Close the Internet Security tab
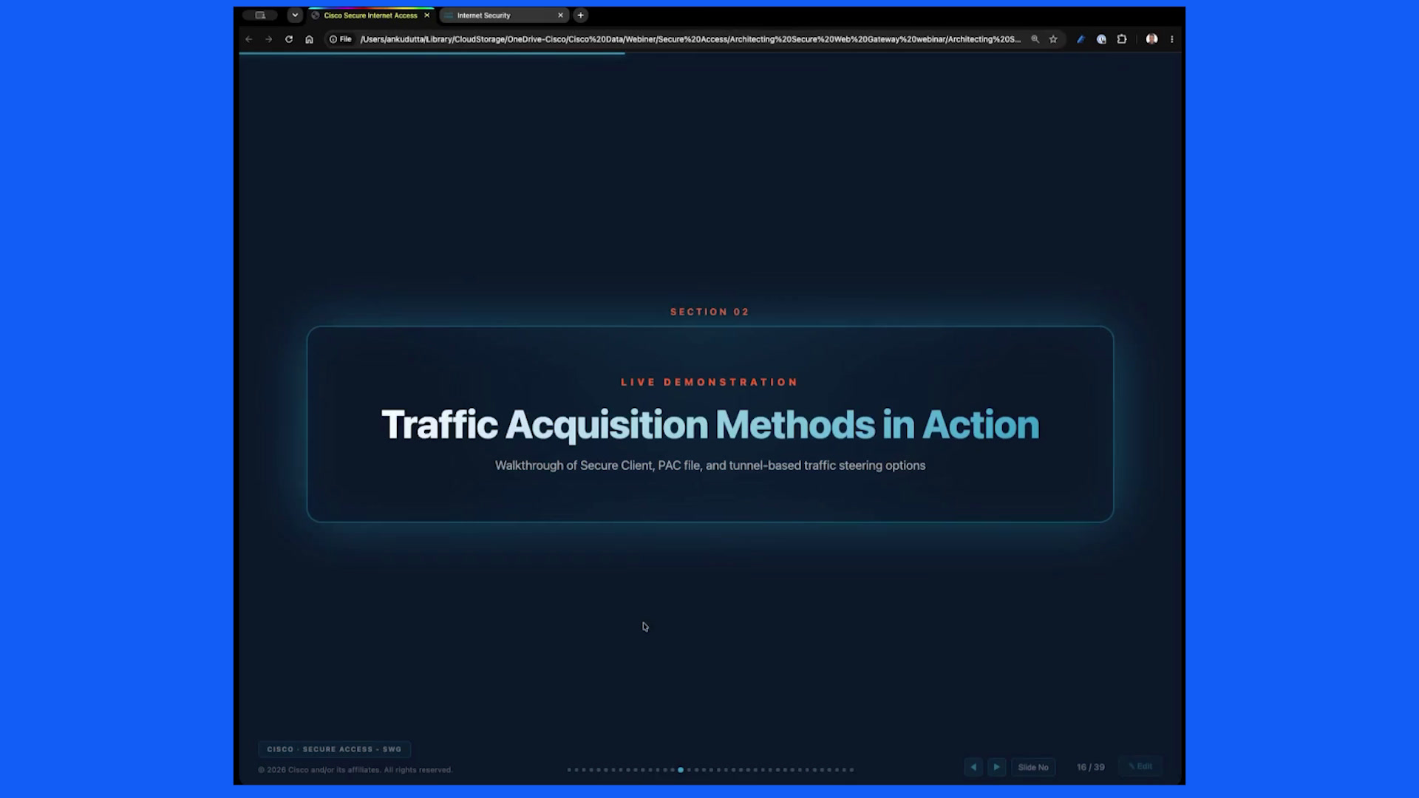 560,15
